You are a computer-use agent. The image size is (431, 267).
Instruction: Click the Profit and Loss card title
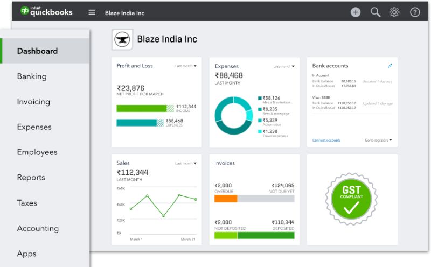135,66
